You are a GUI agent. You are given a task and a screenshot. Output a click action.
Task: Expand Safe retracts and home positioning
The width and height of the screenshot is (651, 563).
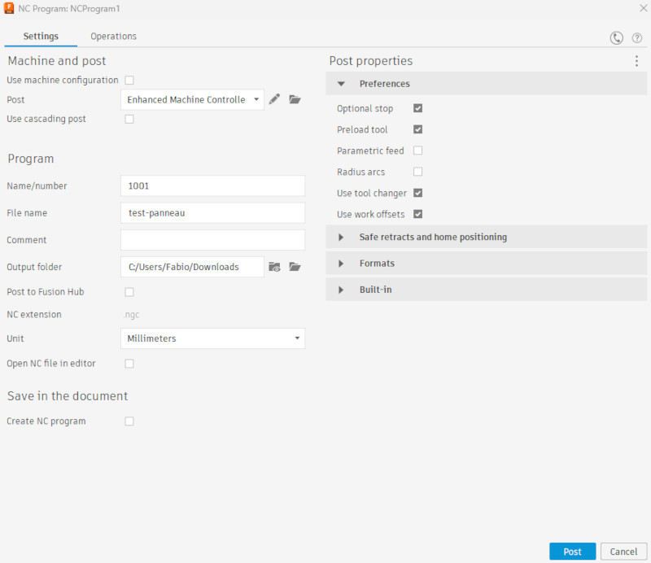click(x=432, y=238)
